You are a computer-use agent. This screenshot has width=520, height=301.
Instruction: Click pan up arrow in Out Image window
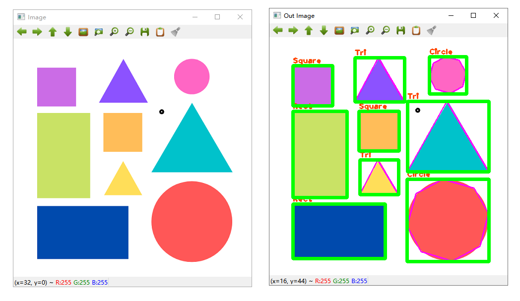[309, 31]
